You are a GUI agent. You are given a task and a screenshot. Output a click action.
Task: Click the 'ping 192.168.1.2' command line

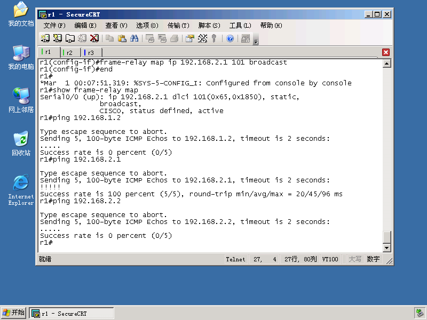[x=81, y=118]
